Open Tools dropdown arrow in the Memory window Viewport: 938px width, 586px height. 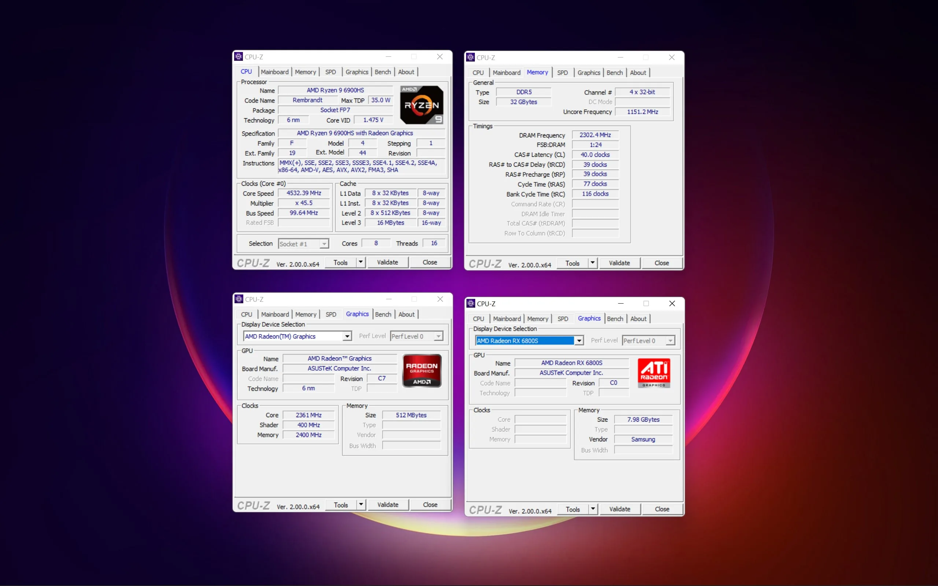point(592,263)
